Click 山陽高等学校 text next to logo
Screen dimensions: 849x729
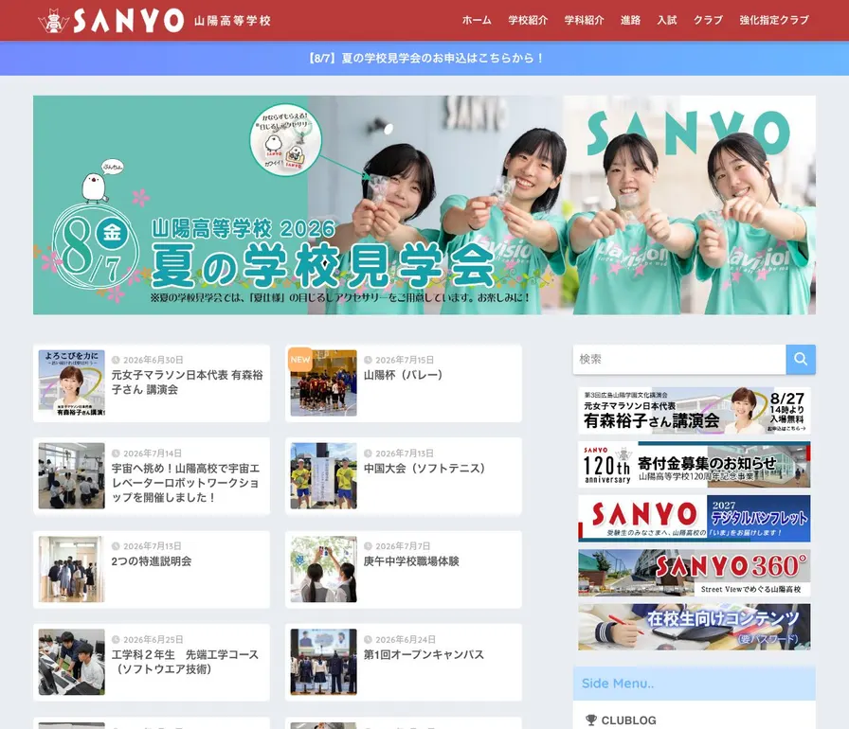tap(232, 21)
